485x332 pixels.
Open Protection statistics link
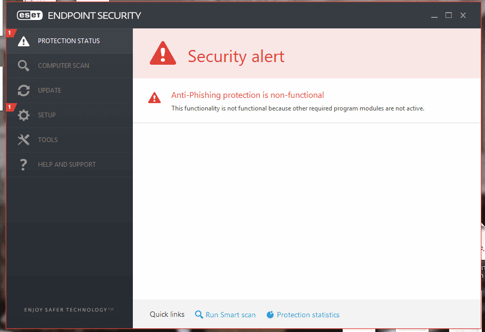tap(308, 315)
